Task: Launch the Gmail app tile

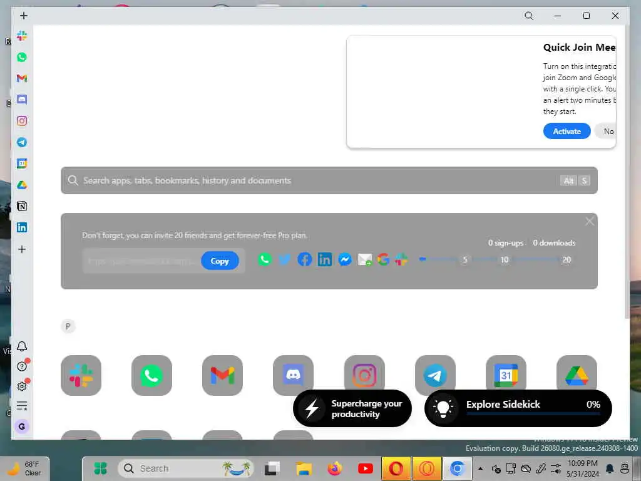Action: (222, 375)
